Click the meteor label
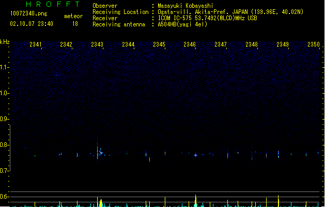 pyautogui.click(x=73, y=16)
